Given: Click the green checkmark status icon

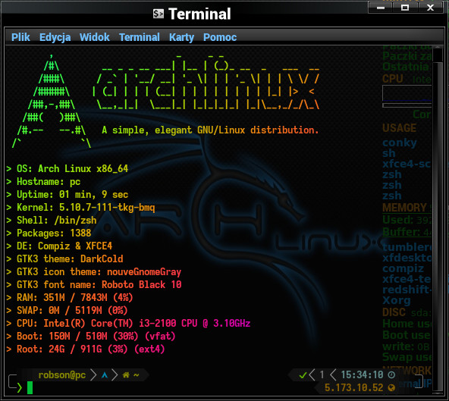Looking at the screenshot, I should coord(303,375).
